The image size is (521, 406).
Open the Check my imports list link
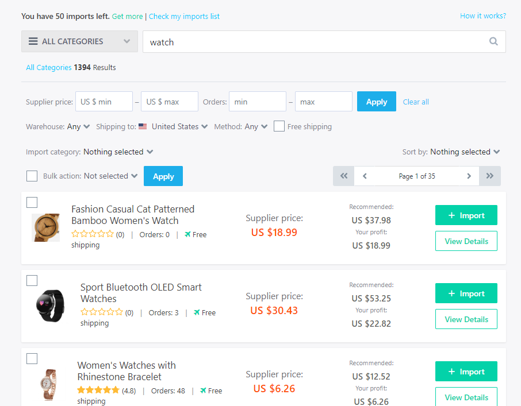point(184,16)
